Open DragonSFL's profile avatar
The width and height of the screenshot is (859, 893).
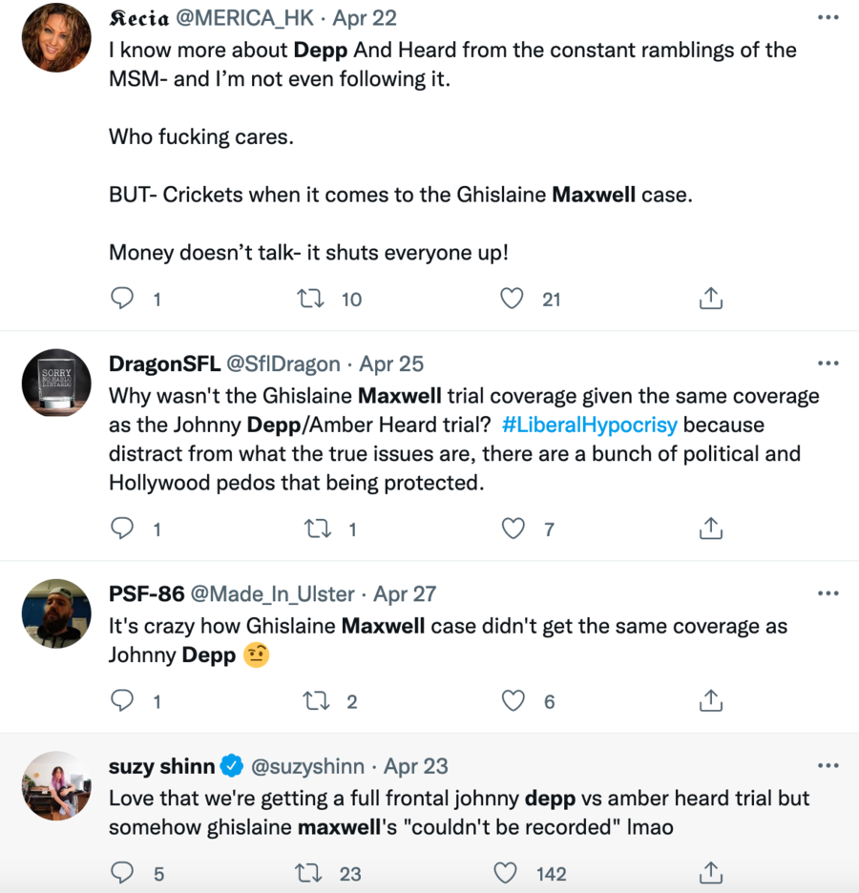coord(55,382)
